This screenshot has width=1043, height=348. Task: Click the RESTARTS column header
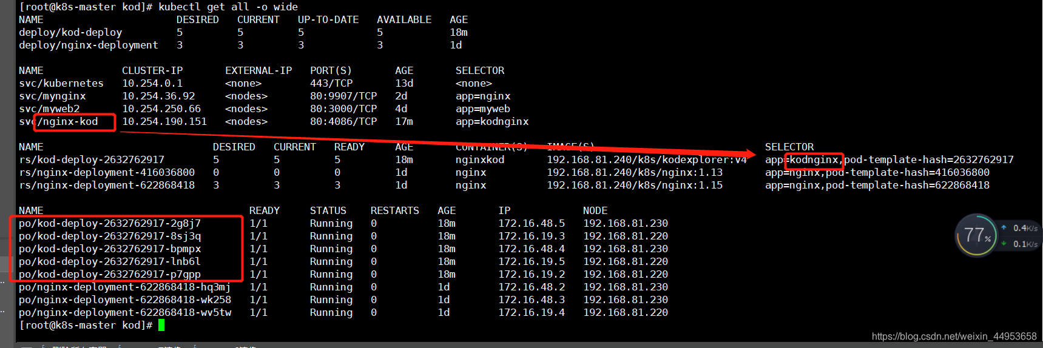[x=395, y=210]
